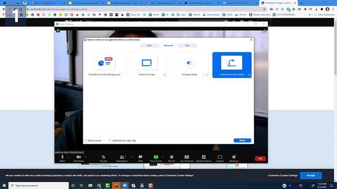Open Task View on taskbar
337x189 pixels.
click(82, 185)
